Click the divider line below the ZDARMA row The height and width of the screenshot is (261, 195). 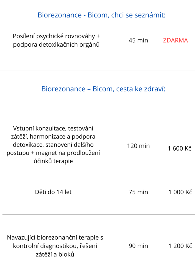(97, 71)
